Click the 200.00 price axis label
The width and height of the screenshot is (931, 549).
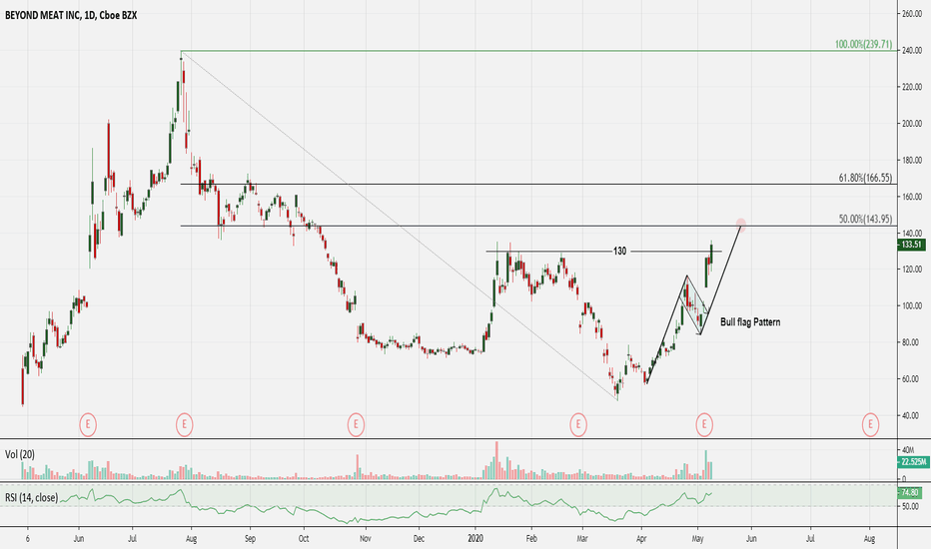(x=911, y=124)
